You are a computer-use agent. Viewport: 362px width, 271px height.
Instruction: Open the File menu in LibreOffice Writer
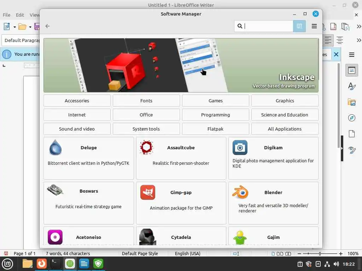coord(6,15)
